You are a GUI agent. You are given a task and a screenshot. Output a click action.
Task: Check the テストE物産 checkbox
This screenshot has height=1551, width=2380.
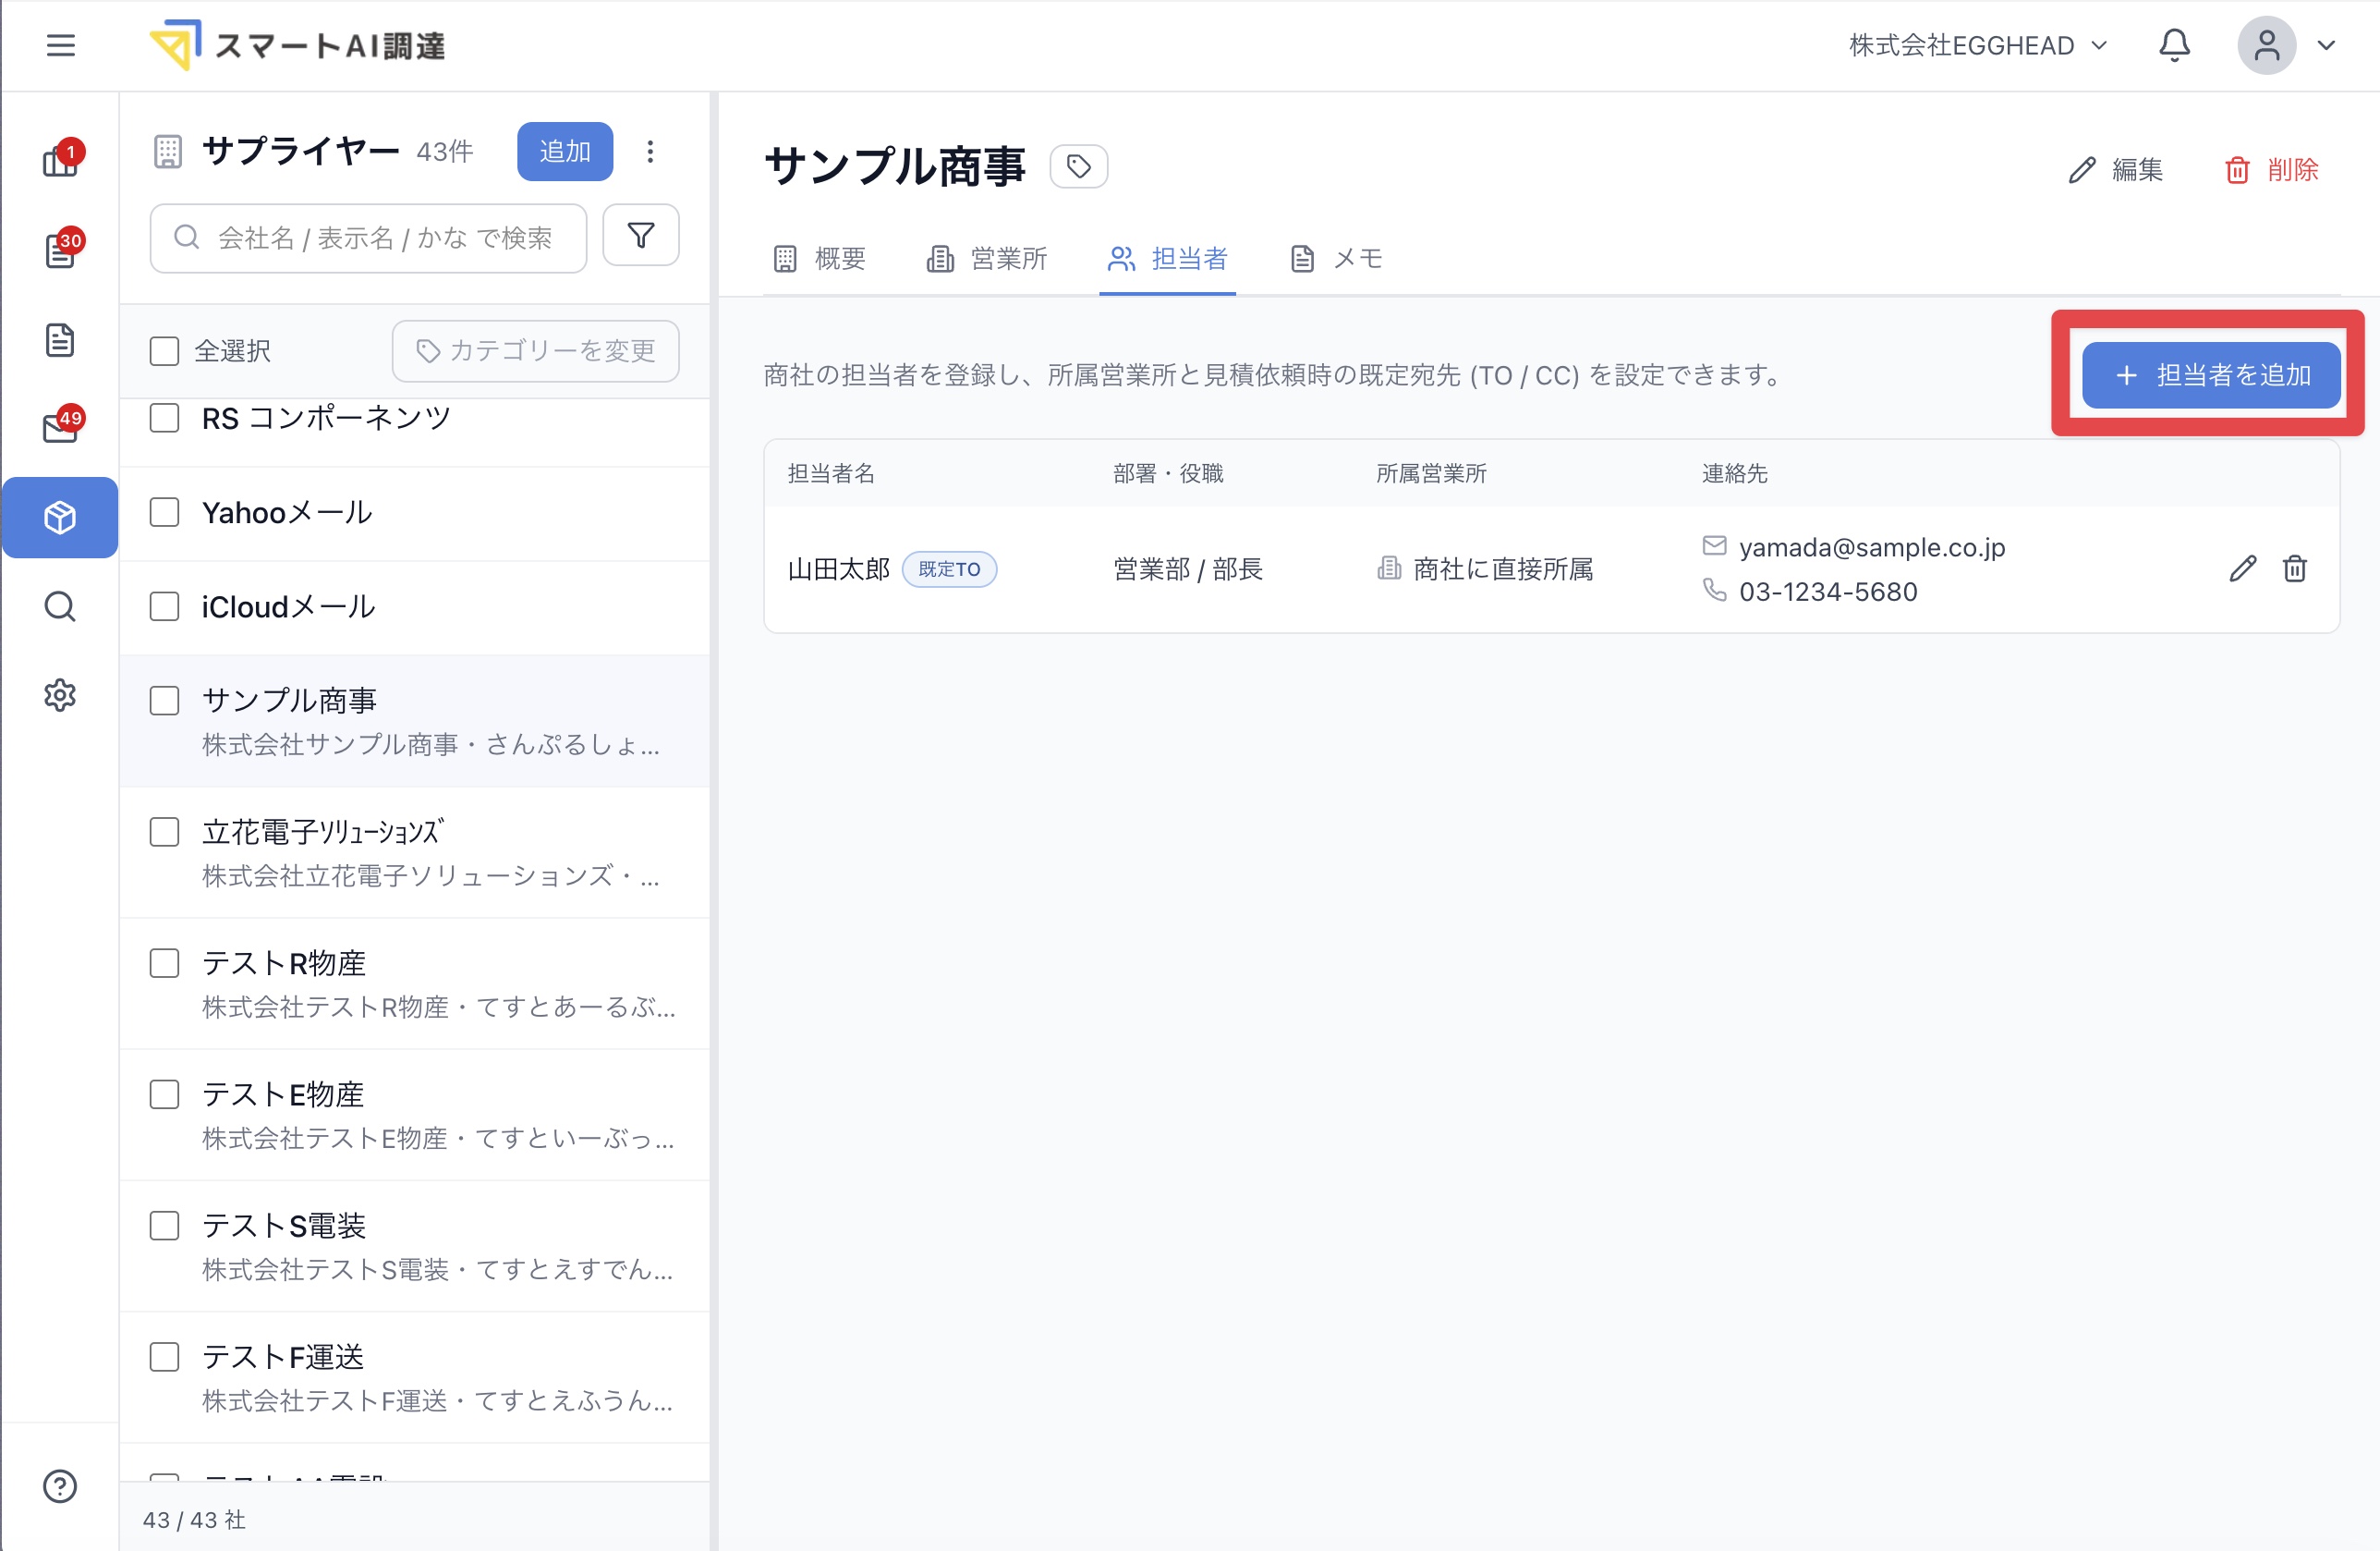point(164,1093)
